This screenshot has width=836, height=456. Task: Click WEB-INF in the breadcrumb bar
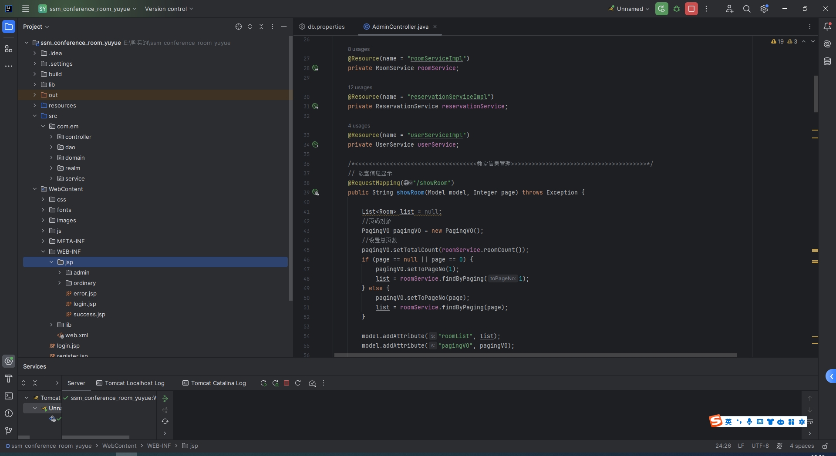[158, 446]
